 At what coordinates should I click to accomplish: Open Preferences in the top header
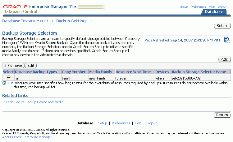coord(198,7)
